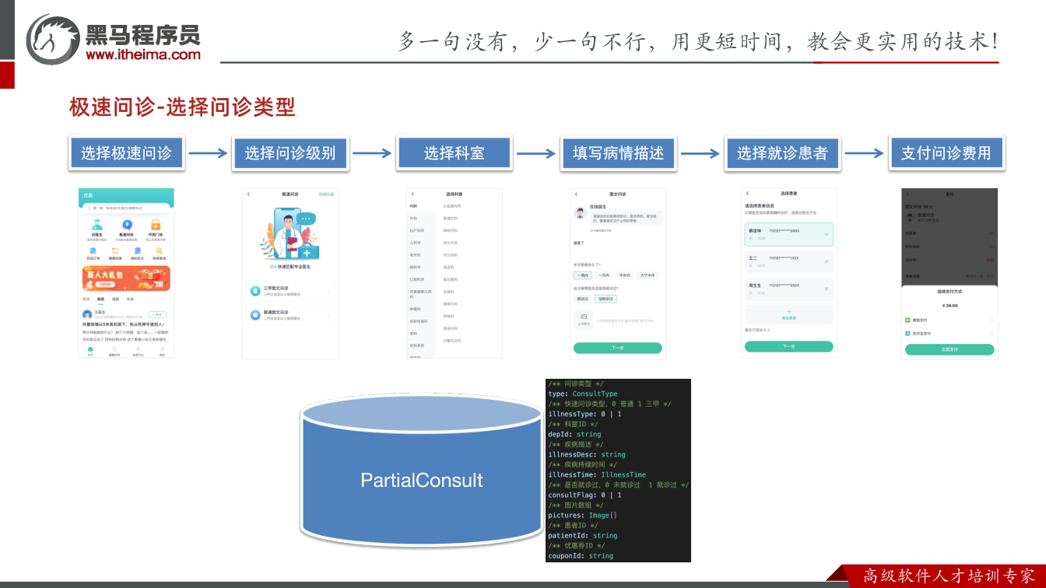
Task: Choose the 半年内 duration option
Action: tap(625, 275)
